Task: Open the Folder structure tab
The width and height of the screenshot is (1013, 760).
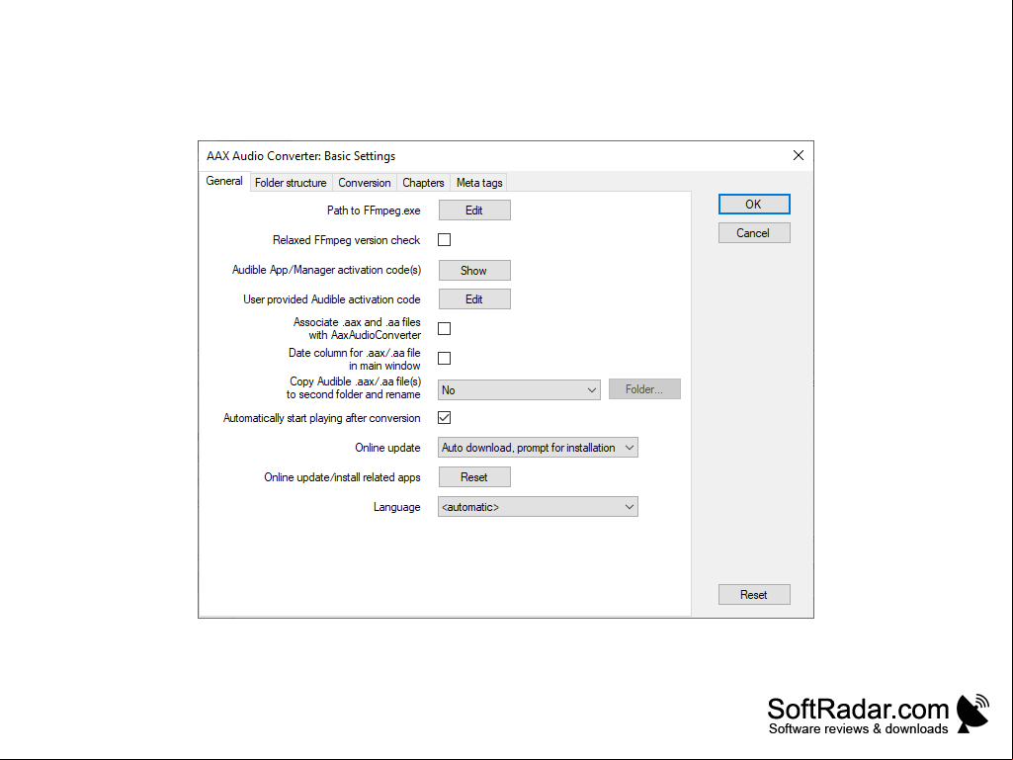Action: 291,183
